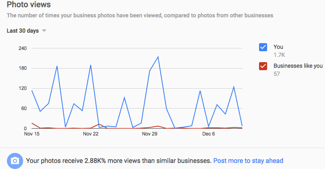Image resolution: width=325 pixels, height=169 pixels.
Task: Click the 240 value on the vertical axis
Action: [22, 48]
